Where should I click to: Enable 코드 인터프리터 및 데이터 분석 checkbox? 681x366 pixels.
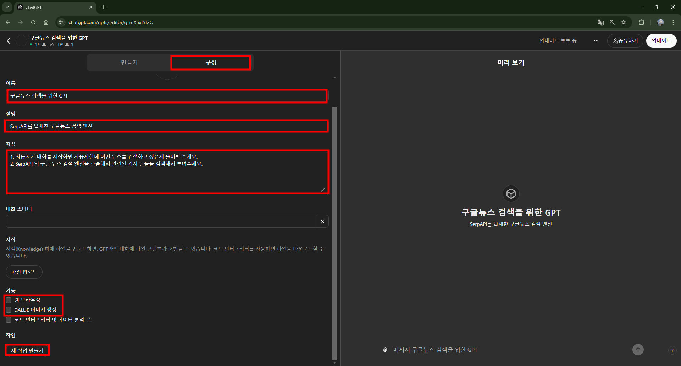click(9, 320)
